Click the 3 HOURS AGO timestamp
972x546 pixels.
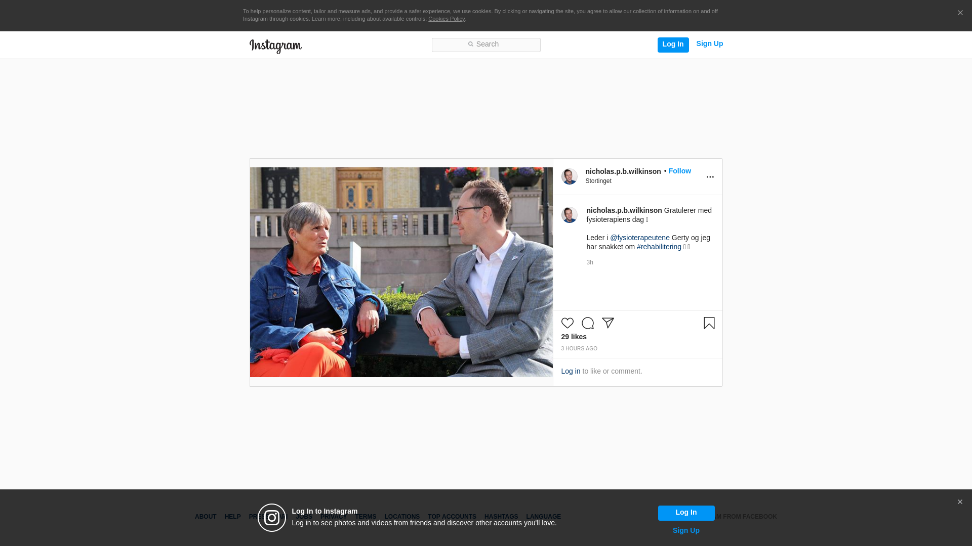579,349
